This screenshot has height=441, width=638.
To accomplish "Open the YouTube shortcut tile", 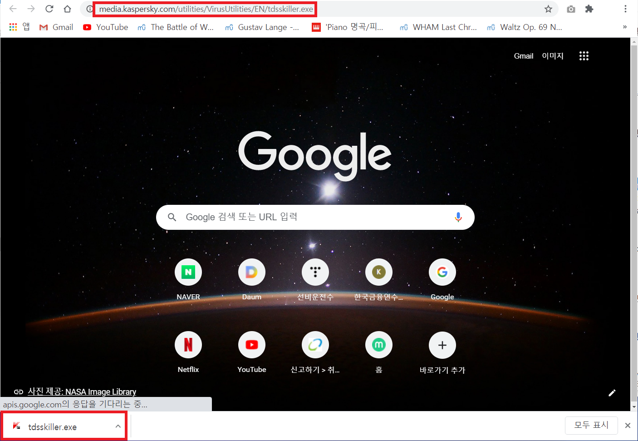I will (252, 352).
